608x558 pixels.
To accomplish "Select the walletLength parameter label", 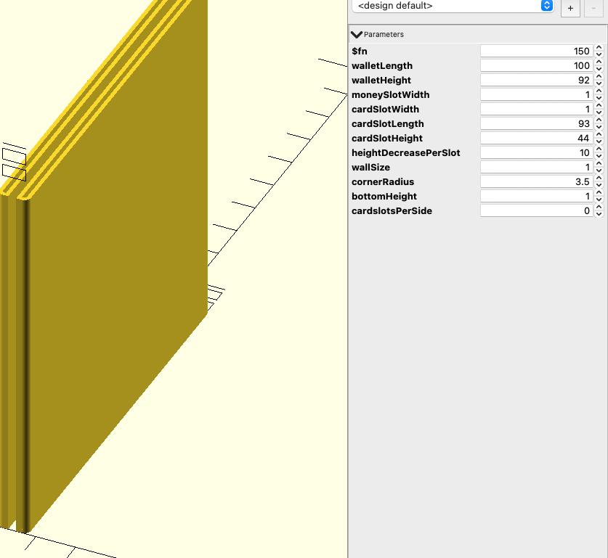I will point(382,66).
